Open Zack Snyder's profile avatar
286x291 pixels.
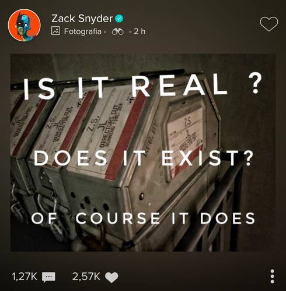click(25, 25)
